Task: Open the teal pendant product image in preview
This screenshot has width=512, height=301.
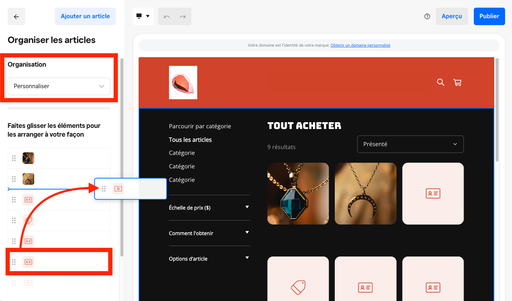Action: click(x=298, y=193)
